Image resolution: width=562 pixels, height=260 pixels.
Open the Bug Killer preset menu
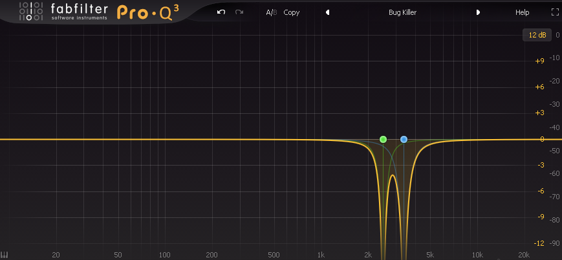(x=402, y=12)
